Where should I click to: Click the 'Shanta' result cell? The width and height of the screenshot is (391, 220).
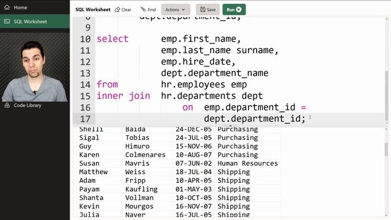(91, 198)
